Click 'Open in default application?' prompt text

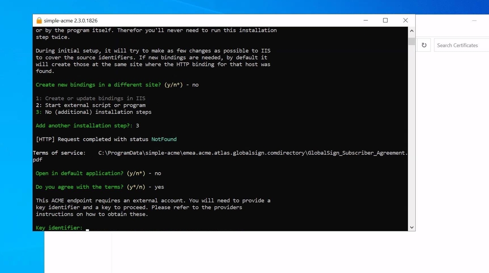(x=79, y=173)
